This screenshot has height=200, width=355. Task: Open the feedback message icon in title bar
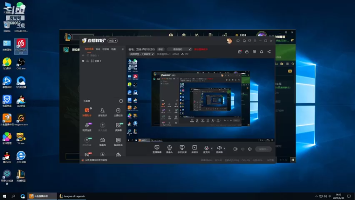point(238,41)
